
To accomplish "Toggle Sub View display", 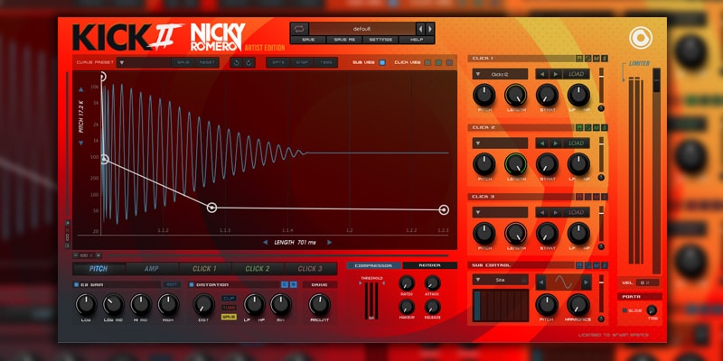I will 381,62.
